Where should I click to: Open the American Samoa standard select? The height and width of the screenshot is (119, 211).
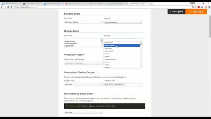click(x=83, y=22)
